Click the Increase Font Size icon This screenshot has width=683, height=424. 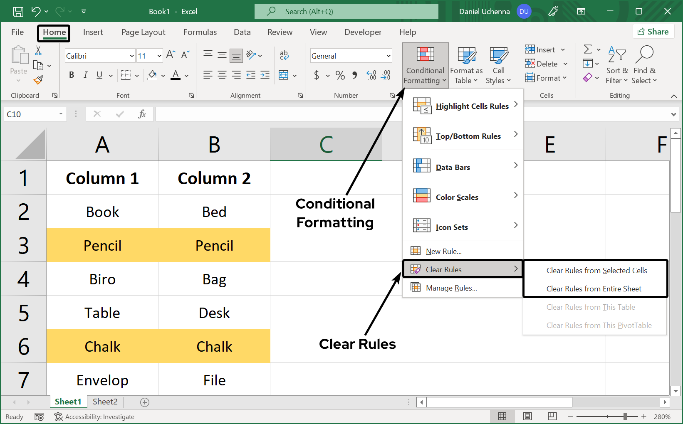[171, 55]
